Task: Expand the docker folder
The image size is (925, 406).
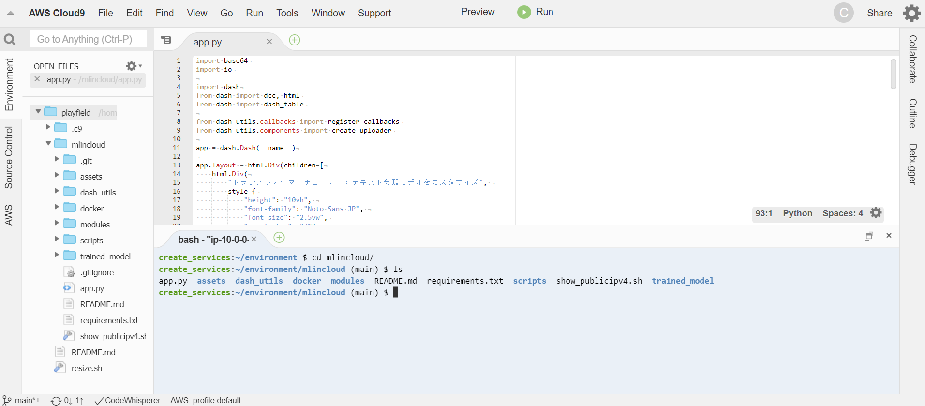Action: (57, 207)
